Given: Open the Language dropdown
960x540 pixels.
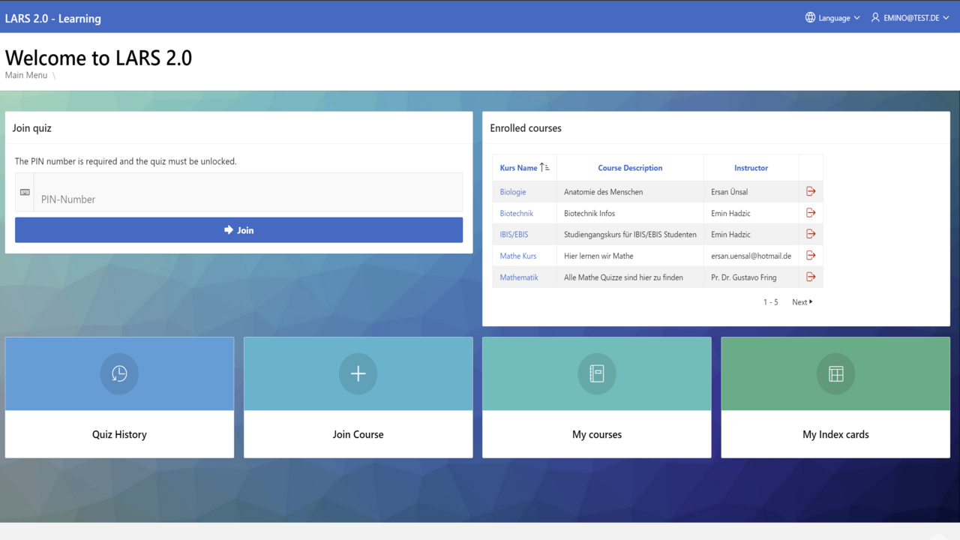Looking at the screenshot, I should coord(832,18).
